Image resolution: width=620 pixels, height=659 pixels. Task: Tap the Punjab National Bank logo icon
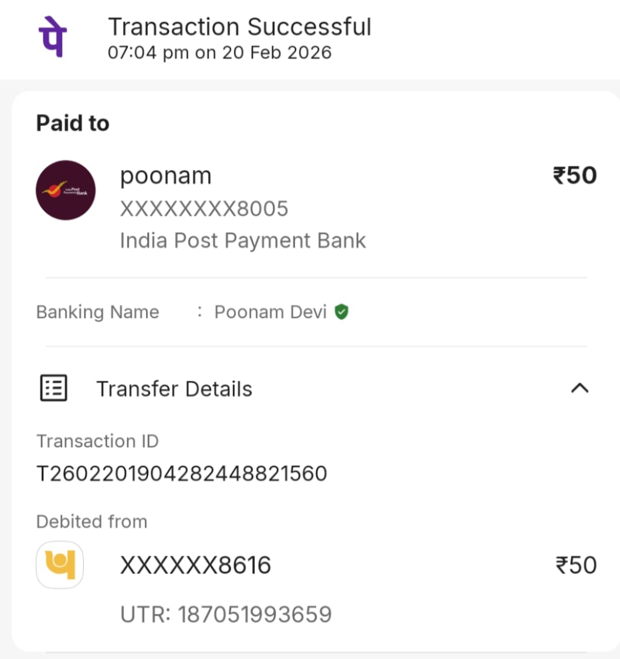click(x=60, y=565)
